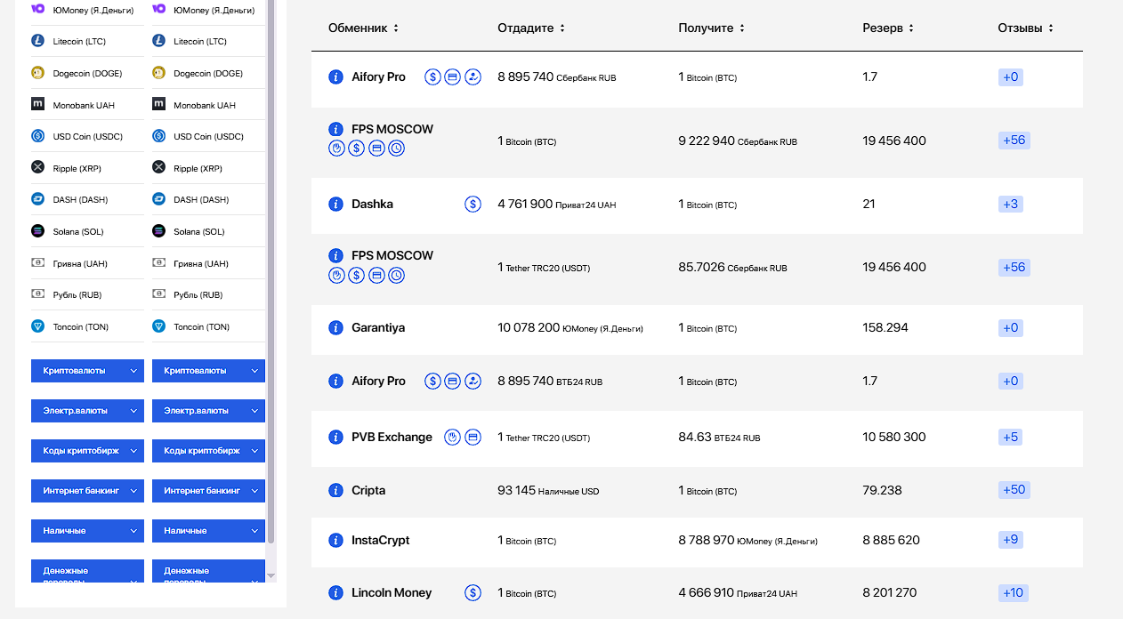This screenshot has height=619, width=1123.
Task: Click card icon in Aifory Pro Сбербанк row
Action: click(x=452, y=77)
